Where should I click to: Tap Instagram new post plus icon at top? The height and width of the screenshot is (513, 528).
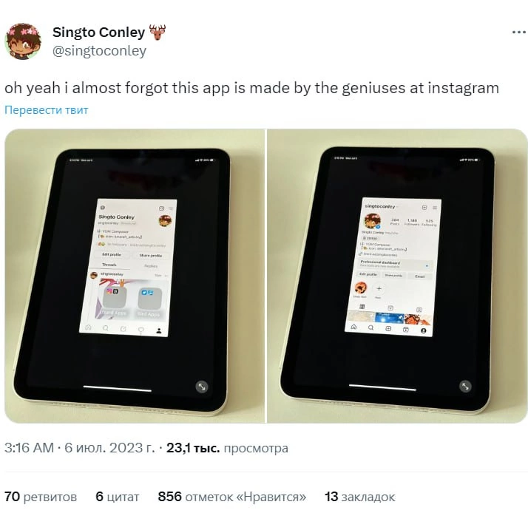point(424,208)
